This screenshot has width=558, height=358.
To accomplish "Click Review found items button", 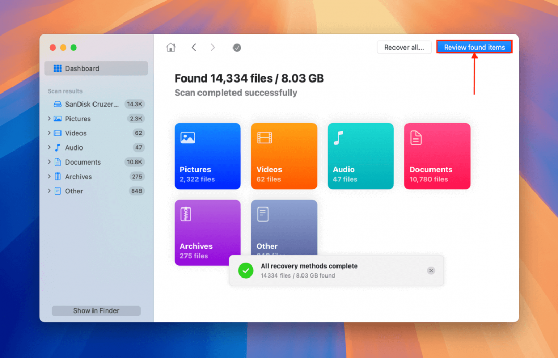I will (474, 47).
